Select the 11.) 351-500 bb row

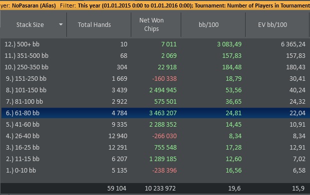(x=156, y=55)
